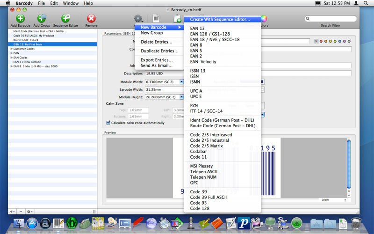Expand EAN 8: 5 Mio to 9 Mio group
Screen dimensions: 374x234
click(11, 66)
